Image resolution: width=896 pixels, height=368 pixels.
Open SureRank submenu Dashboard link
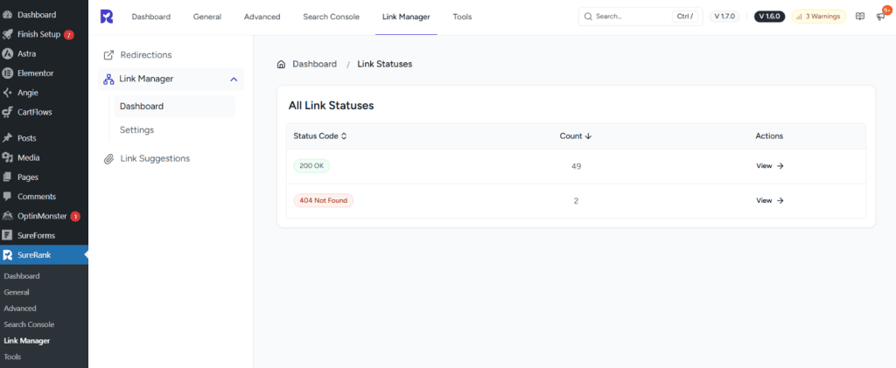coord(22,276)
